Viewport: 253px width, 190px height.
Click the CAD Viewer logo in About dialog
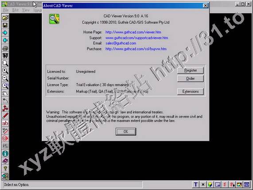pyautogui.click(x=54, y=19)
